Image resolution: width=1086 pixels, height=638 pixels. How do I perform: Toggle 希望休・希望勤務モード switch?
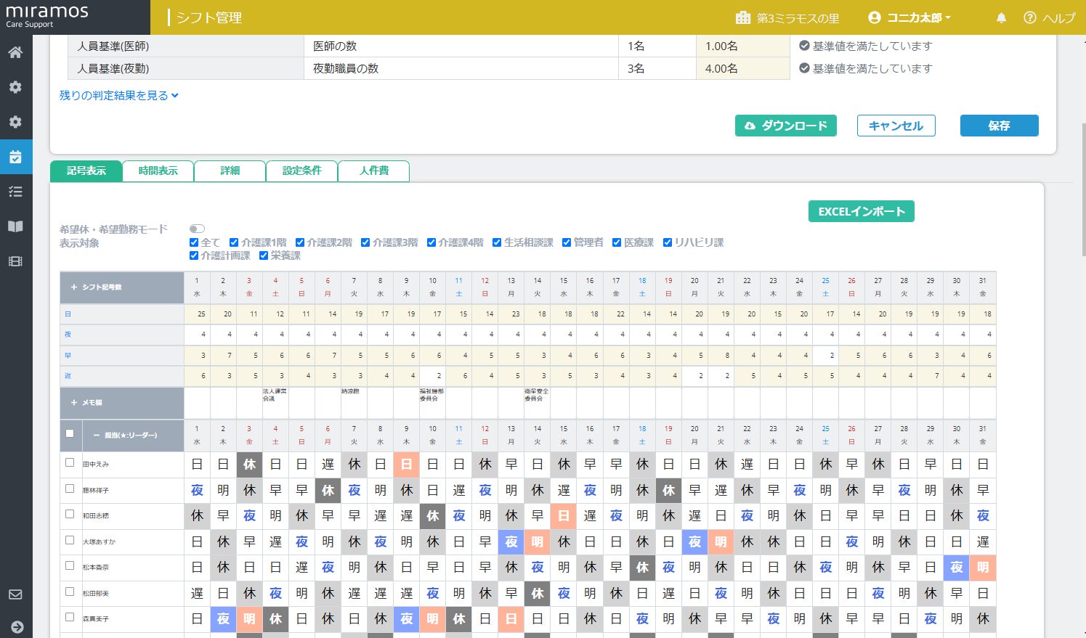[x=197, y=229]
